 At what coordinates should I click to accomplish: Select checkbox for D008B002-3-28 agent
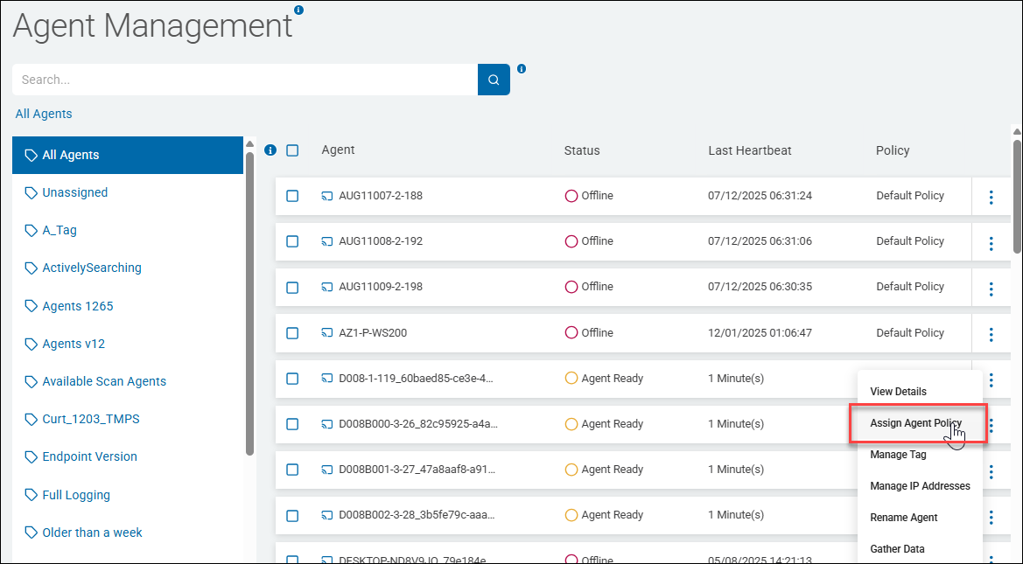tap(292, 516)
